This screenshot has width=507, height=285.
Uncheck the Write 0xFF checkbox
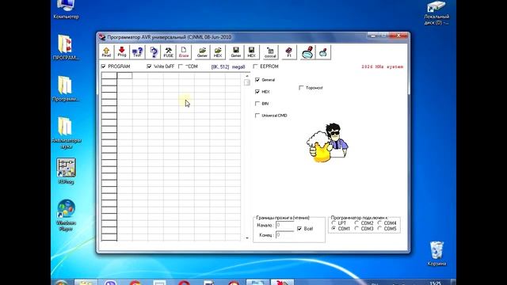(149, 66)
